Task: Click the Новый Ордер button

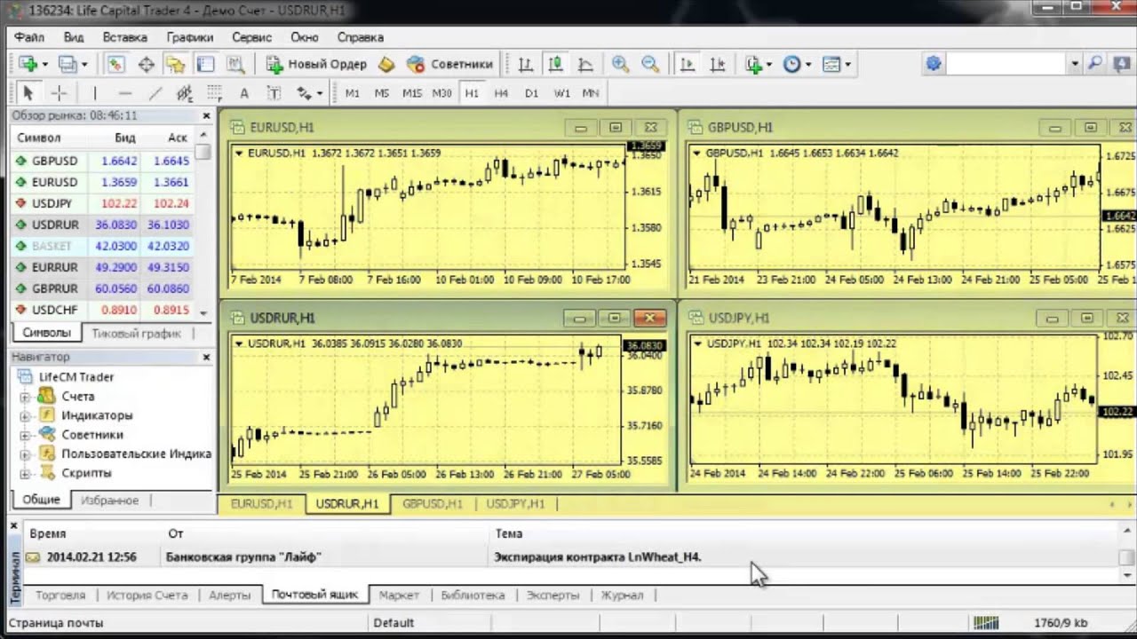Action: point(316,64)
